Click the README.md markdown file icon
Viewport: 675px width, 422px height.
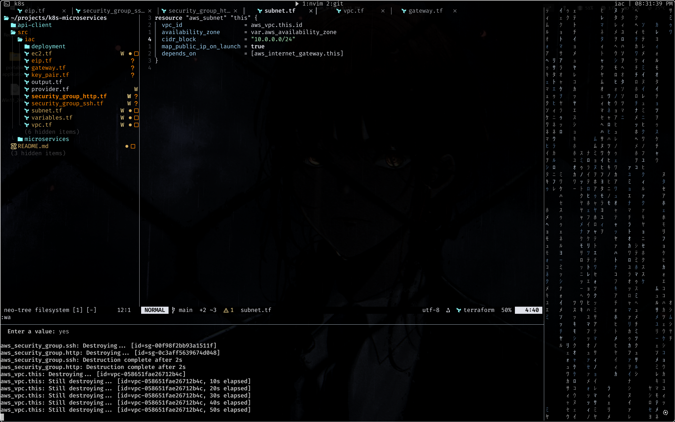pos(13,146)
